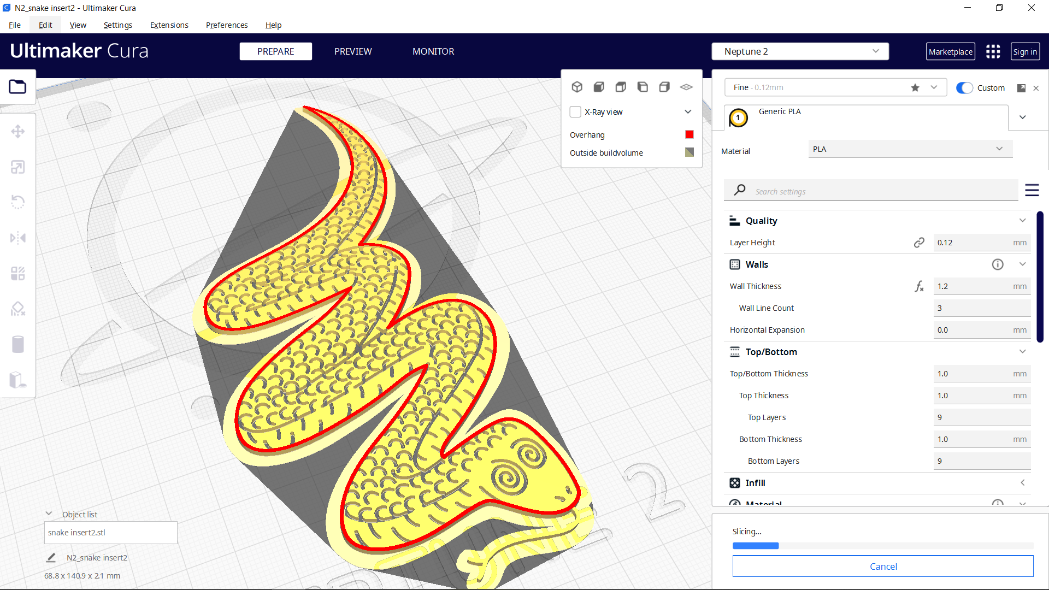Open the PLA material dropdown
Screen dimensions: 1049x590
coord(909,149)
